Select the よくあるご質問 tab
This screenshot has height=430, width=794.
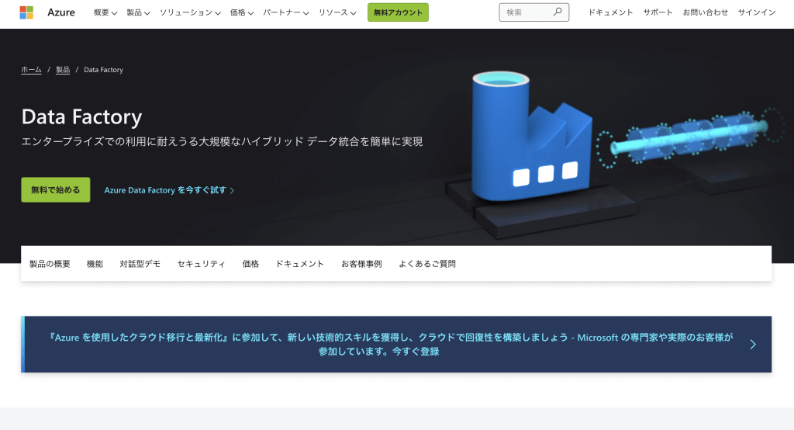[x=427, y=264]
